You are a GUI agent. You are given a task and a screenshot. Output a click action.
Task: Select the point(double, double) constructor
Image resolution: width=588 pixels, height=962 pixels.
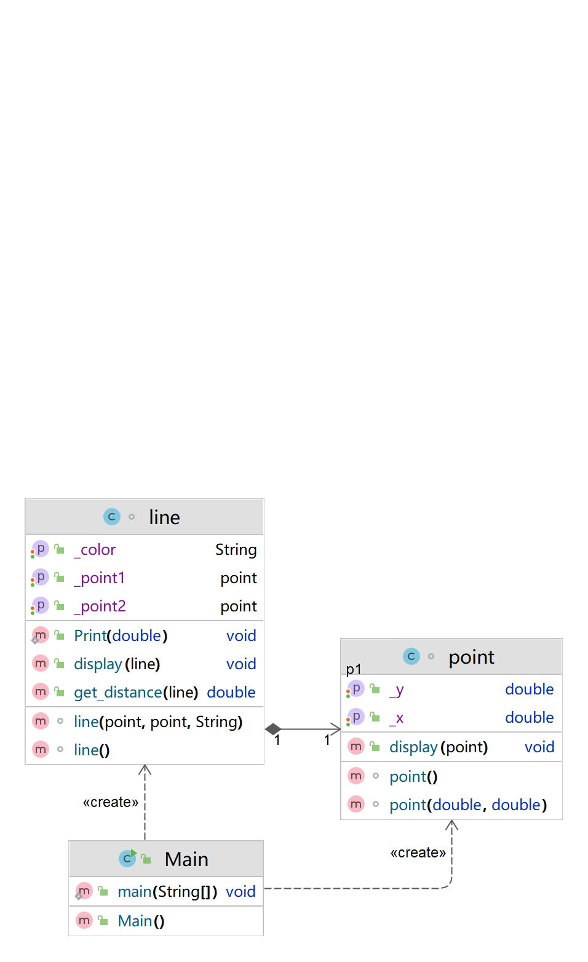(468, 805)
